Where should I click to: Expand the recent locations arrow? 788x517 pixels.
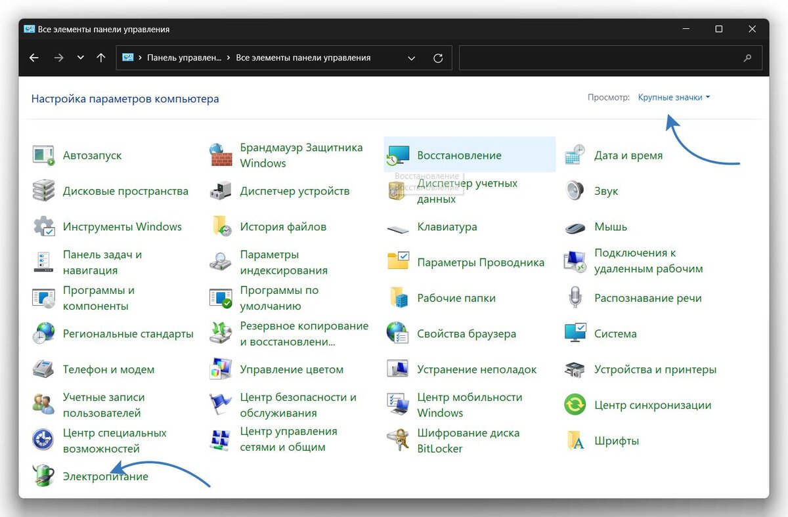80,58
